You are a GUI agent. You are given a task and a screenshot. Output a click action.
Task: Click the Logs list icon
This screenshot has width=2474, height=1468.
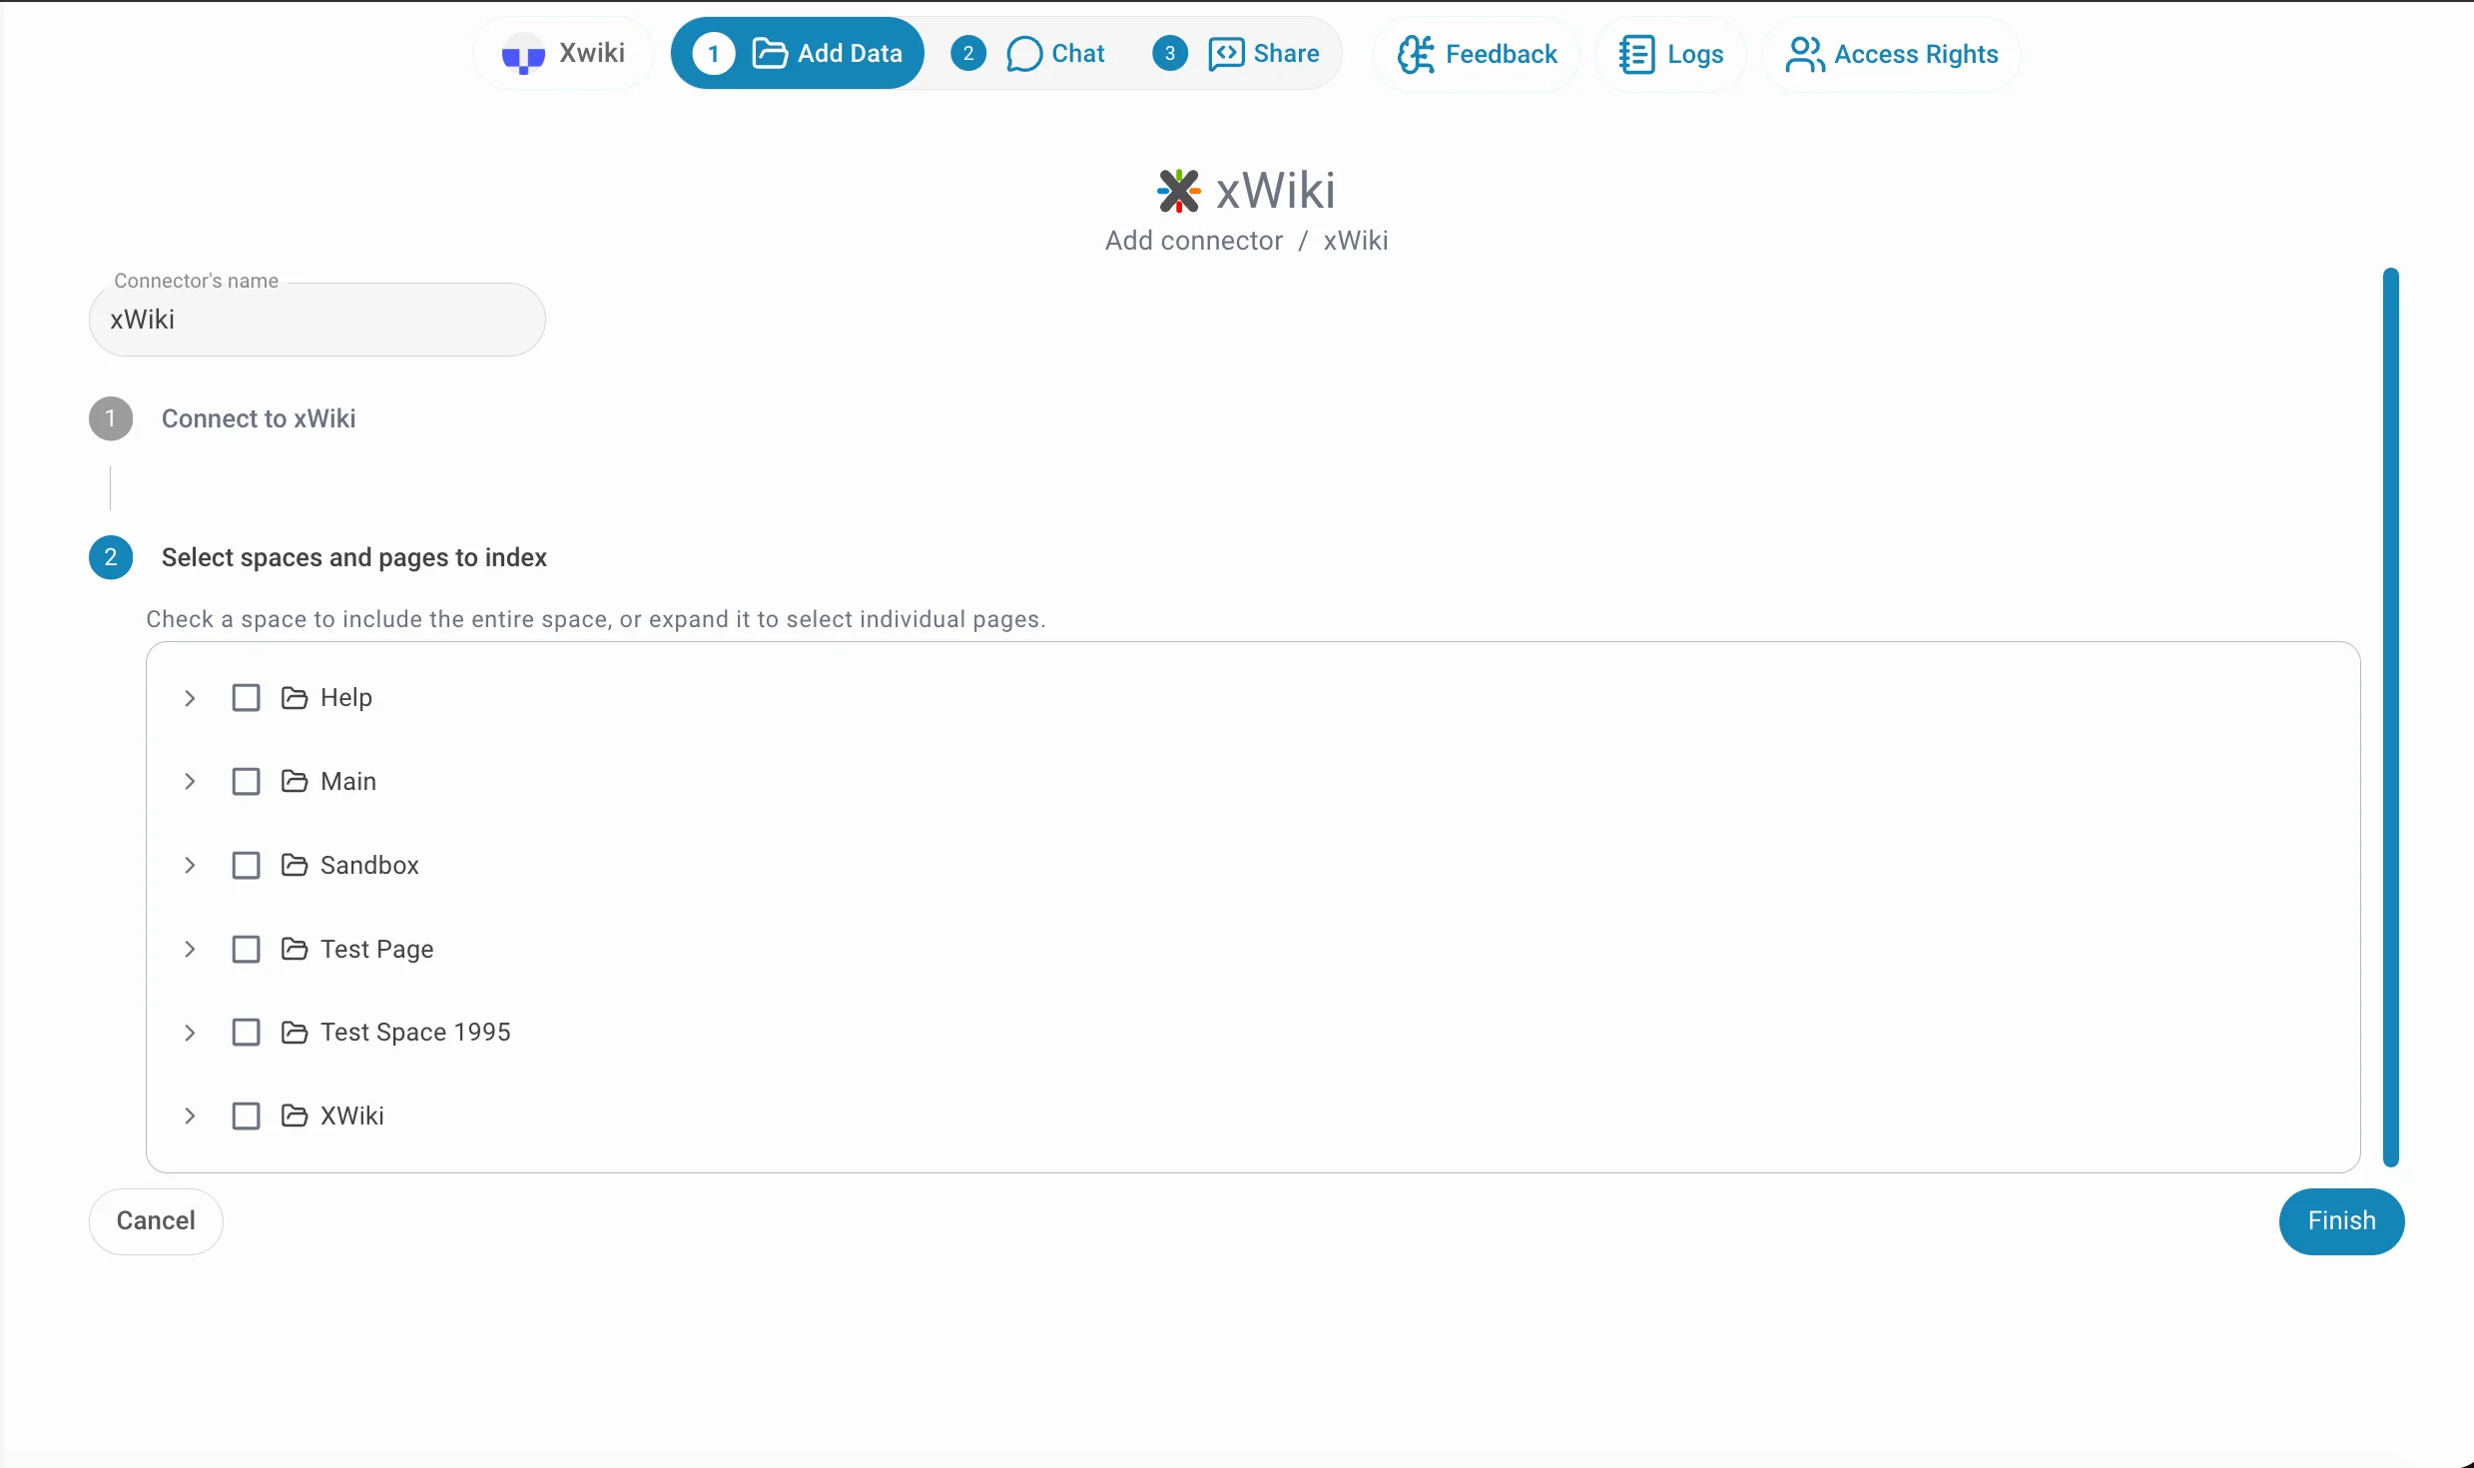click(x=1636, y=54)
